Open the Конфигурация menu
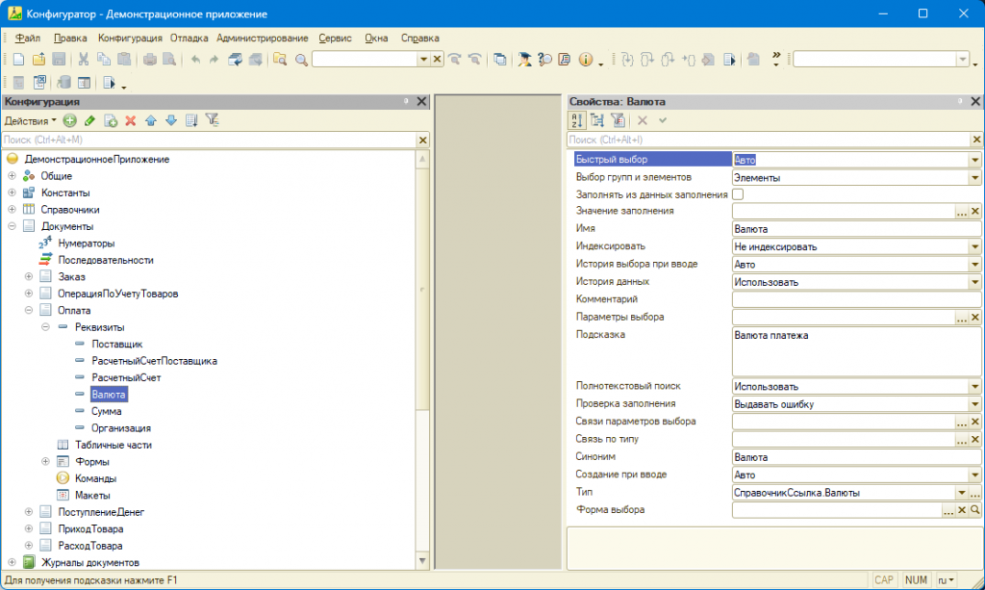 click(130, 38)
